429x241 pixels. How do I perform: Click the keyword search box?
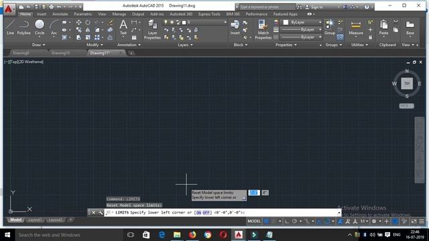click(x=267, y=7)
